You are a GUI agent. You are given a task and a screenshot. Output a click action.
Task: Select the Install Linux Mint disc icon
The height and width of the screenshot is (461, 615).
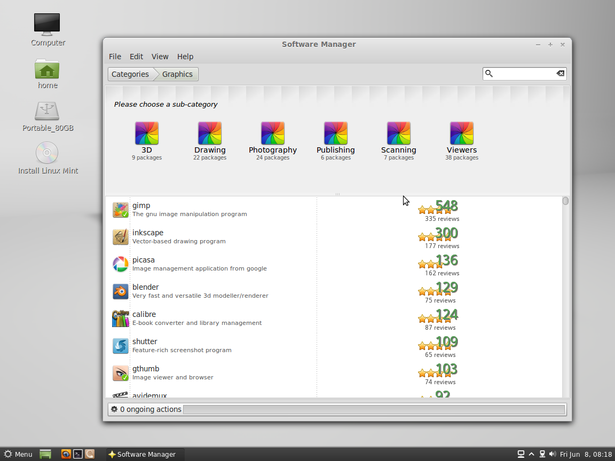tap(47, 153)
